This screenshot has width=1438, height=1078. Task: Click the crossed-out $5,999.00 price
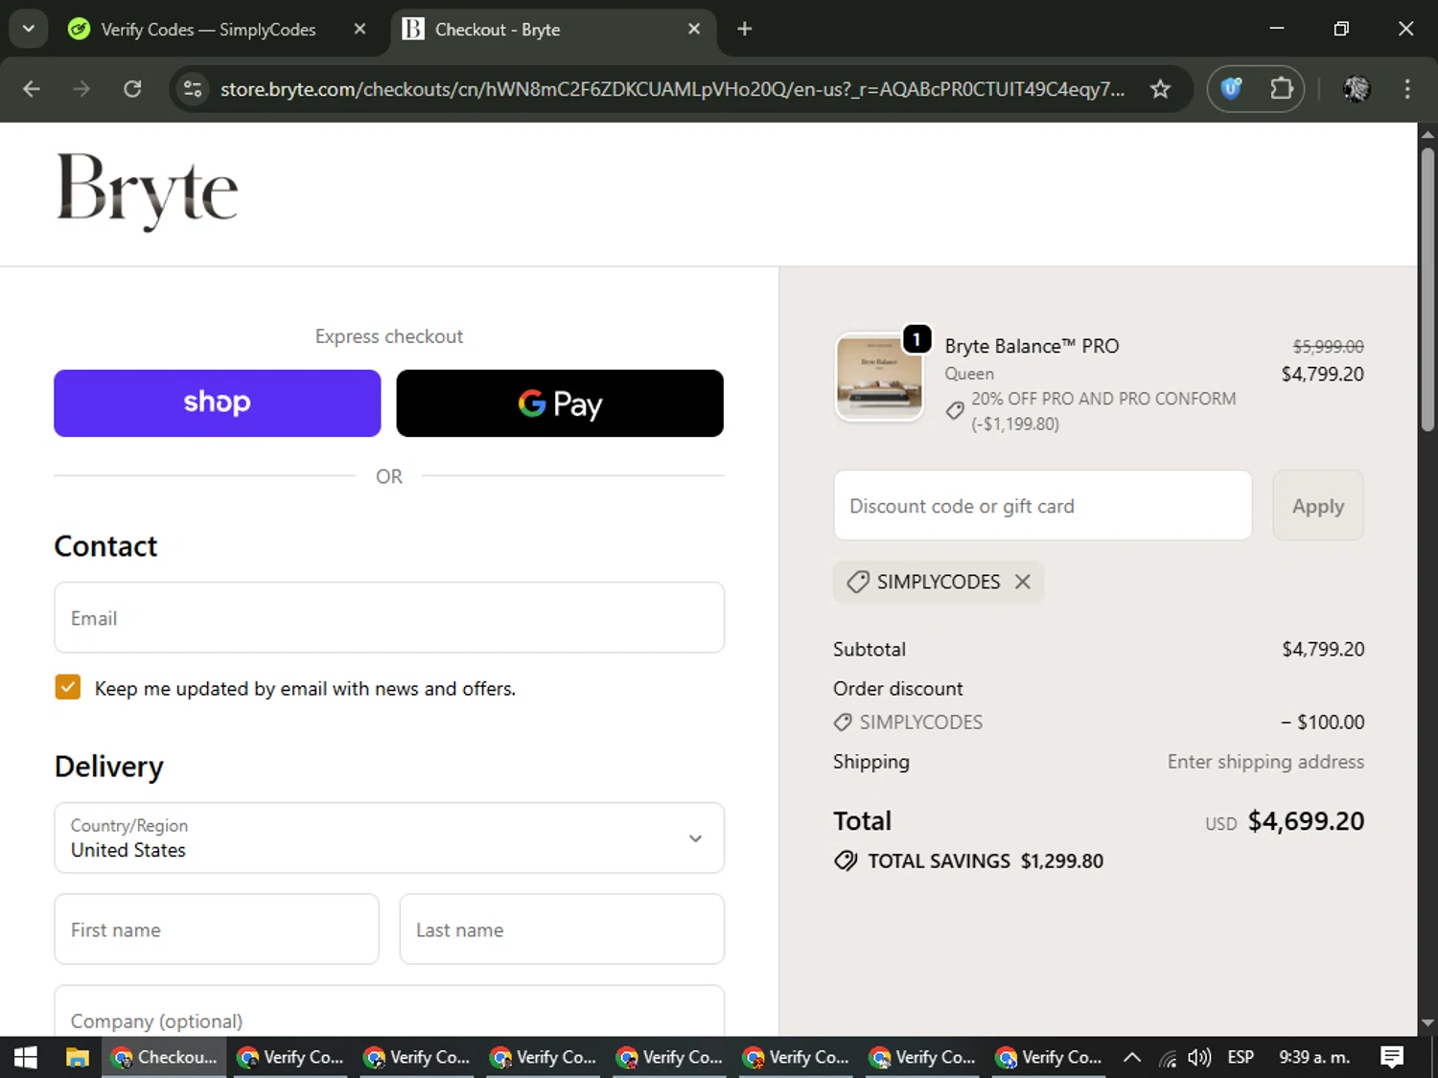1328,347
